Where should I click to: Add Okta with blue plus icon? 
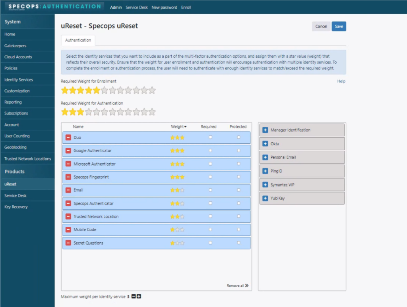point(265,144)
